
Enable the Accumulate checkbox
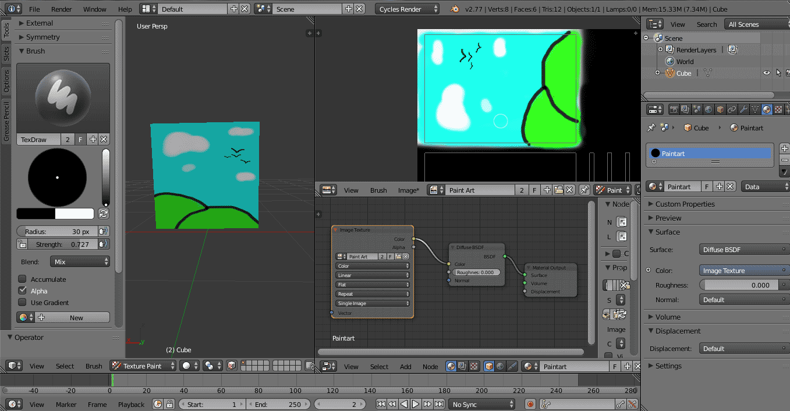pyautogui.click(x=23, y=279)
